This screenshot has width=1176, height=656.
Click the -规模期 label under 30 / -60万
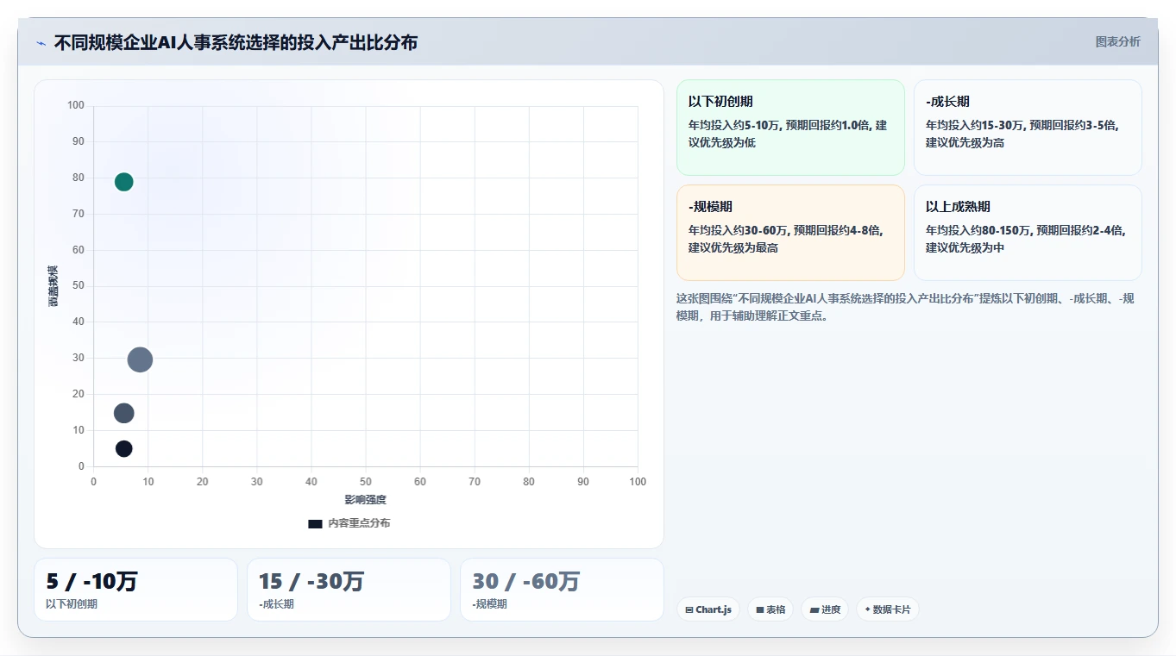click(x=489, y=604)
